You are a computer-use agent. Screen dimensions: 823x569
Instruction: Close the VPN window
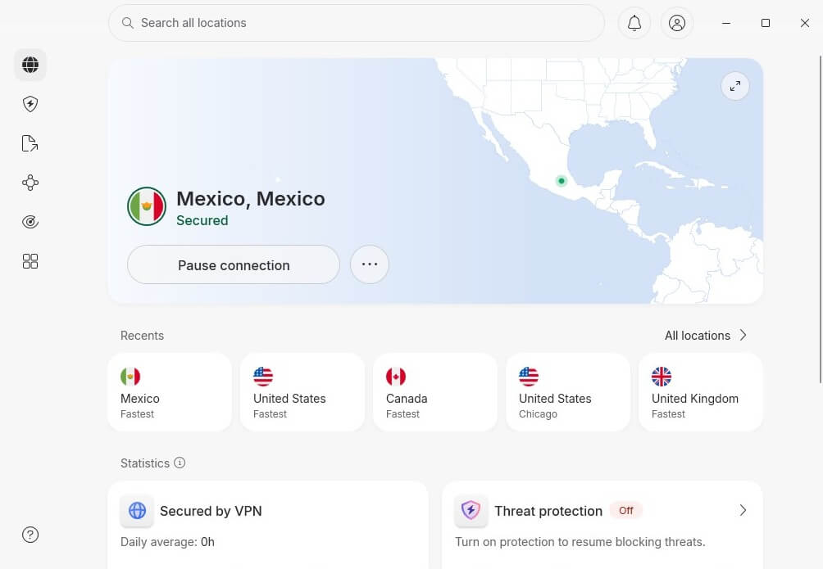point(805,23)
